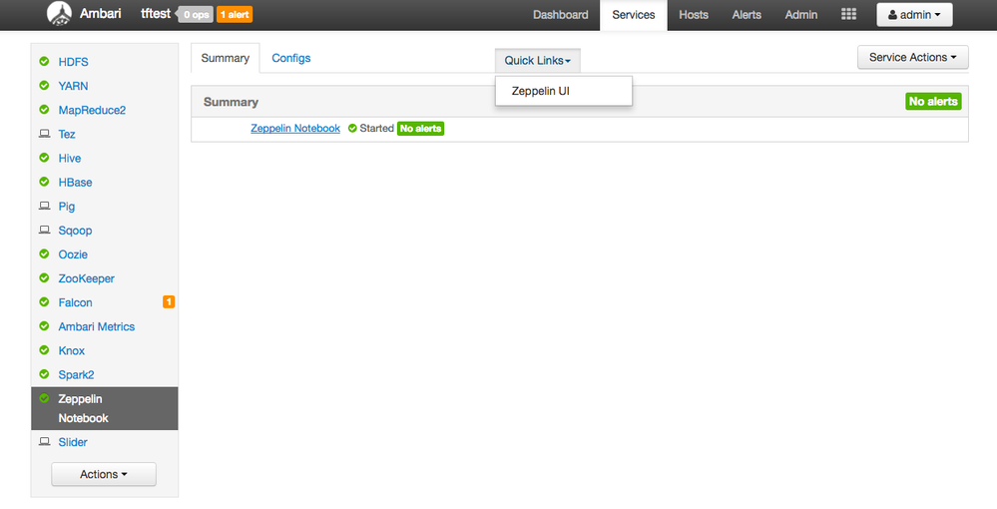This screenshot has height=509, width=997.
Task: Click the green check icon beside HBase
Action: pos(44,182)
